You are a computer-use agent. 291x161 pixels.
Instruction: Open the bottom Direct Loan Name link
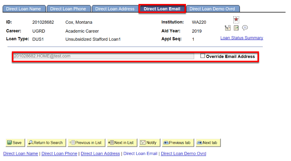(21, 153)
